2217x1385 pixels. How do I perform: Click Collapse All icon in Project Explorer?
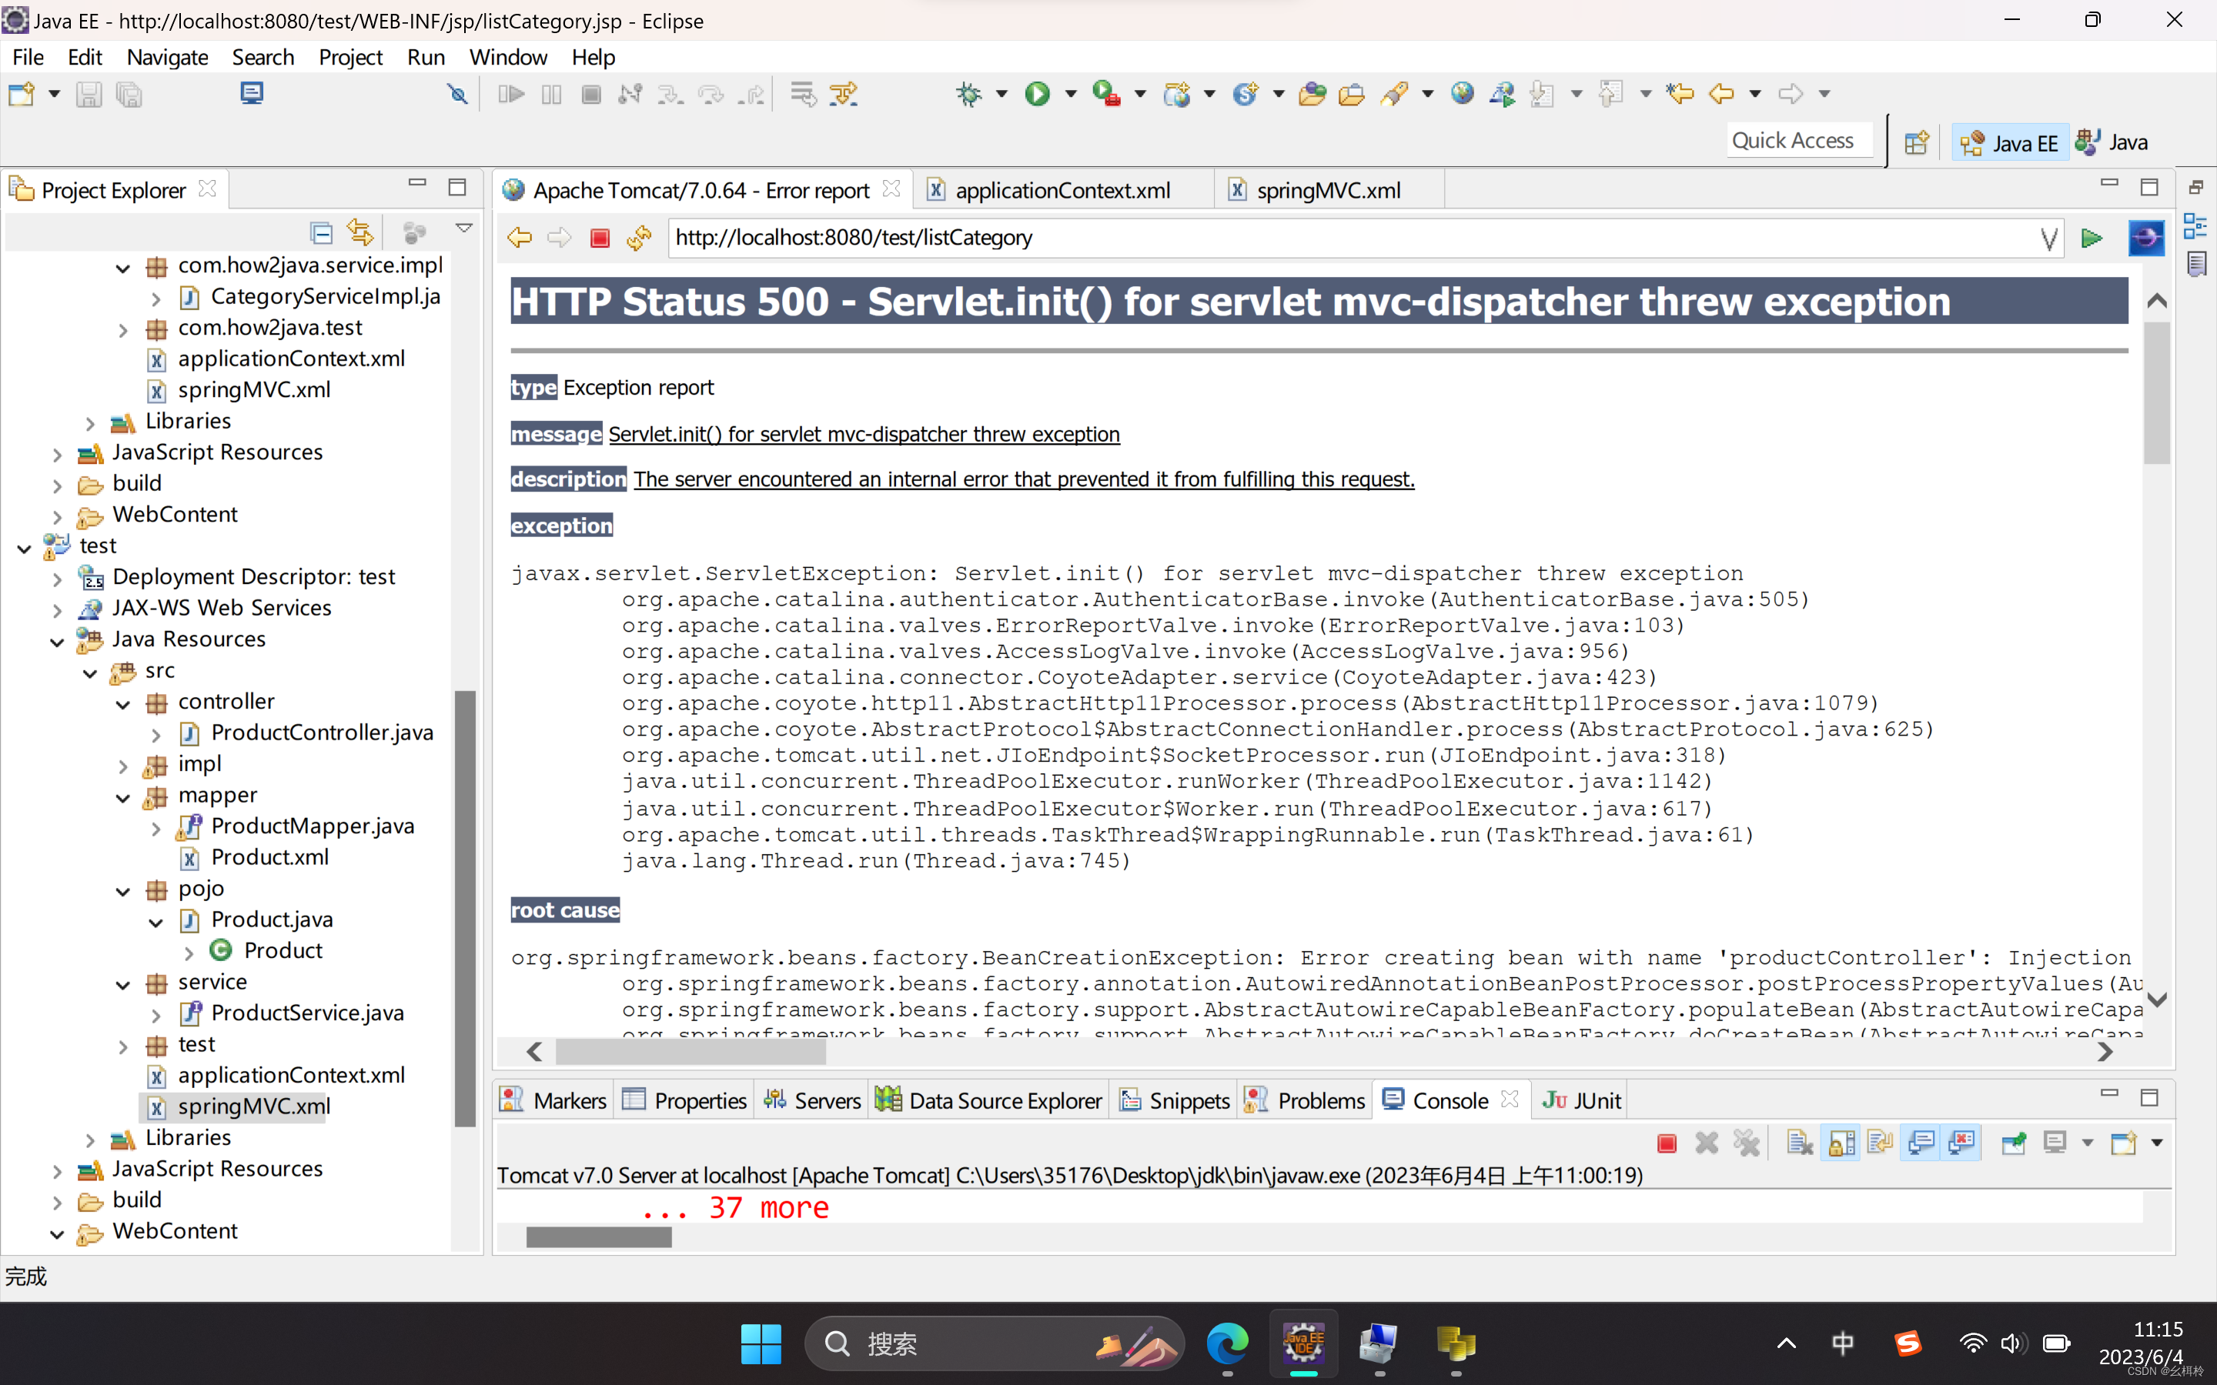tap(321, 232)
